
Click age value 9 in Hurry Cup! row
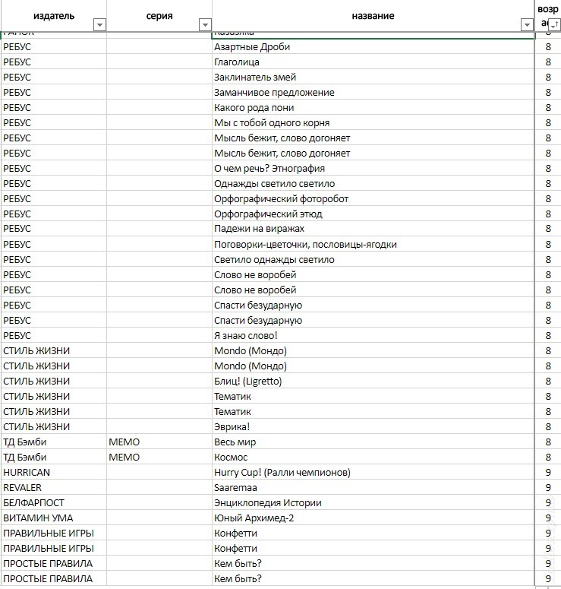point(548,473)
